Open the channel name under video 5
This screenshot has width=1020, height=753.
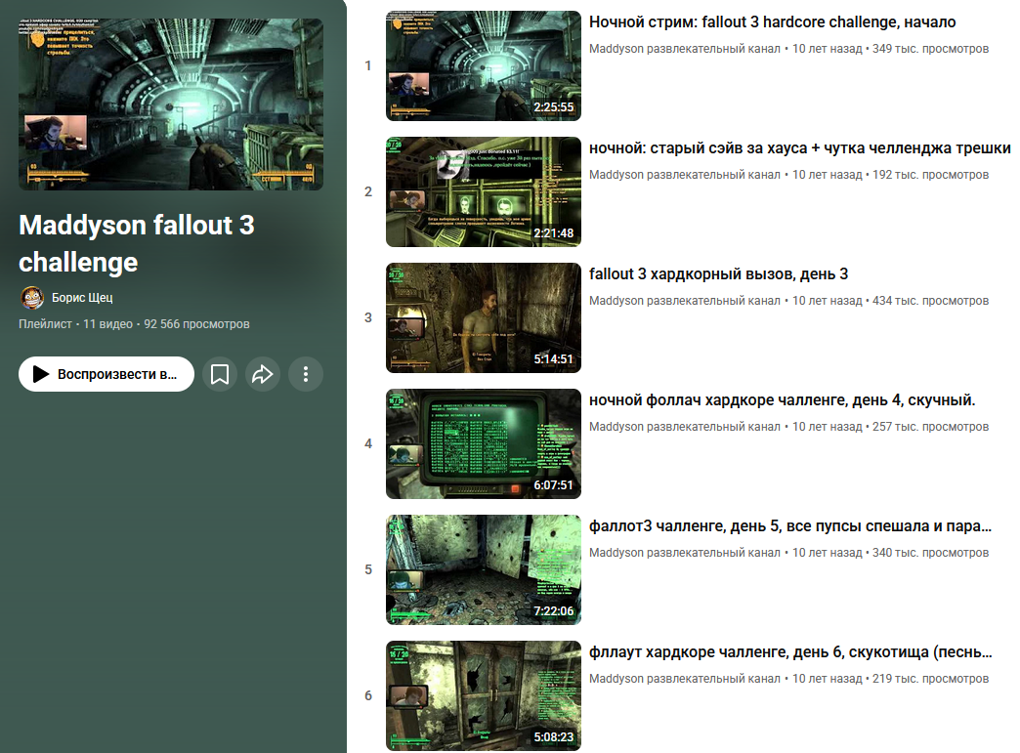coord(684,553)
